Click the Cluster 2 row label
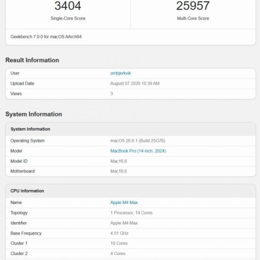 [19, 254]
